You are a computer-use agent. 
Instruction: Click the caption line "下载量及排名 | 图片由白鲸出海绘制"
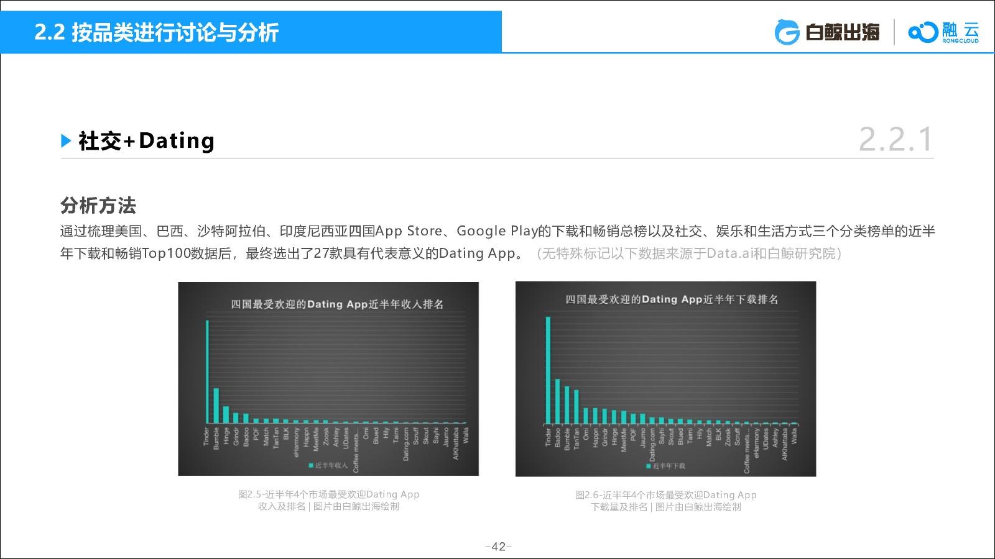point(666,507)
